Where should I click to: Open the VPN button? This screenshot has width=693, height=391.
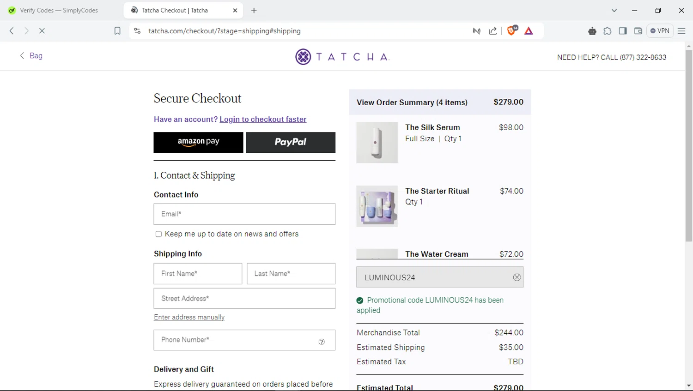pos(660,31)
